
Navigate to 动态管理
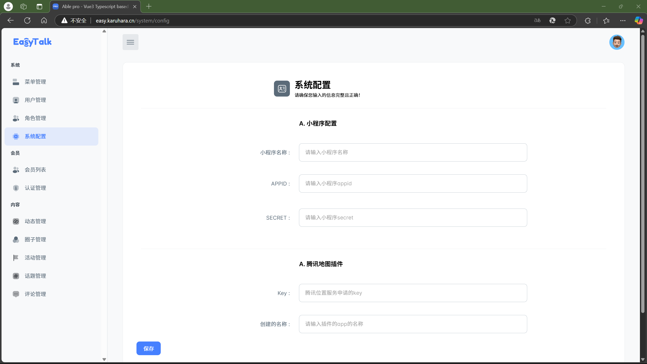35,221
